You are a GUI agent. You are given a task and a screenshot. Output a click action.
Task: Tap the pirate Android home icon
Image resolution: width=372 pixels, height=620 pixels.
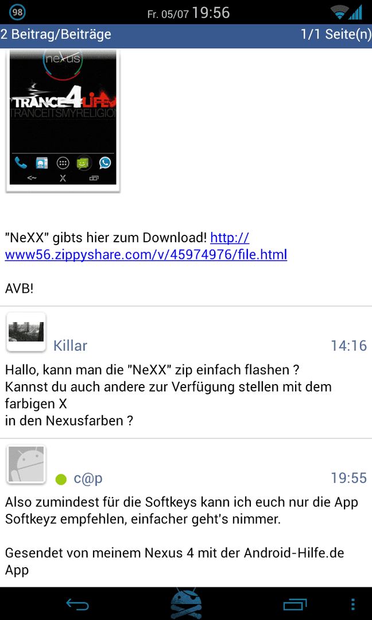[x=186, y=603]
